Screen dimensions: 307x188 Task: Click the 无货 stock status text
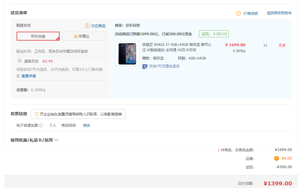click(x=282, y=46)
